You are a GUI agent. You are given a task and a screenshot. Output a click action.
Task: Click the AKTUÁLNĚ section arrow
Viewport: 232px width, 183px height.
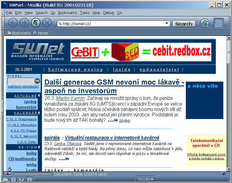39,95
